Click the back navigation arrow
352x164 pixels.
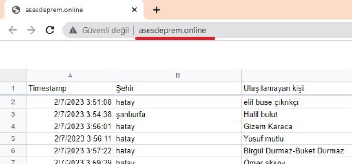click(13, 30)
